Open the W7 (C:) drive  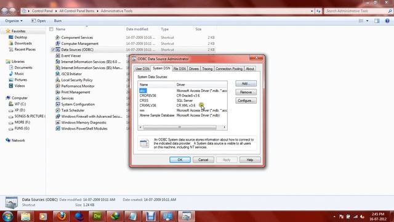tap(20, 104)
